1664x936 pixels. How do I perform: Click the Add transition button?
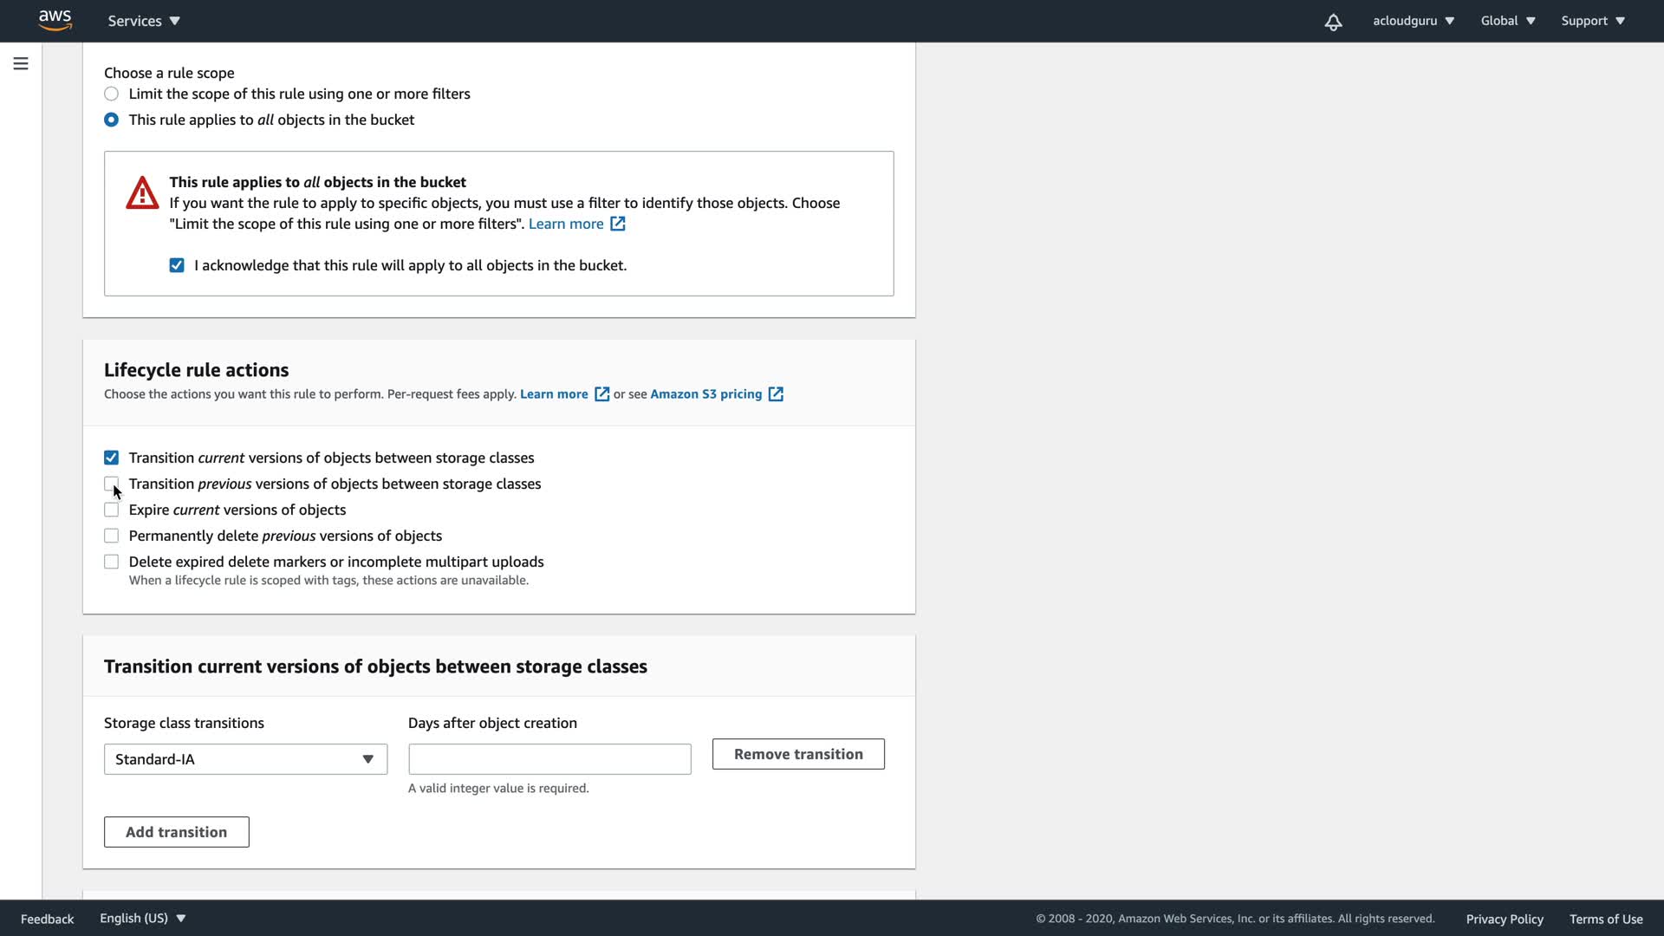(177, 832)
